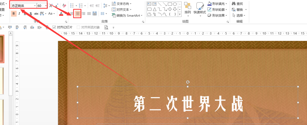Clear all formatting with eraser icon
The height and width of the screenshot is (125, 307).
[x=64, y=5]
